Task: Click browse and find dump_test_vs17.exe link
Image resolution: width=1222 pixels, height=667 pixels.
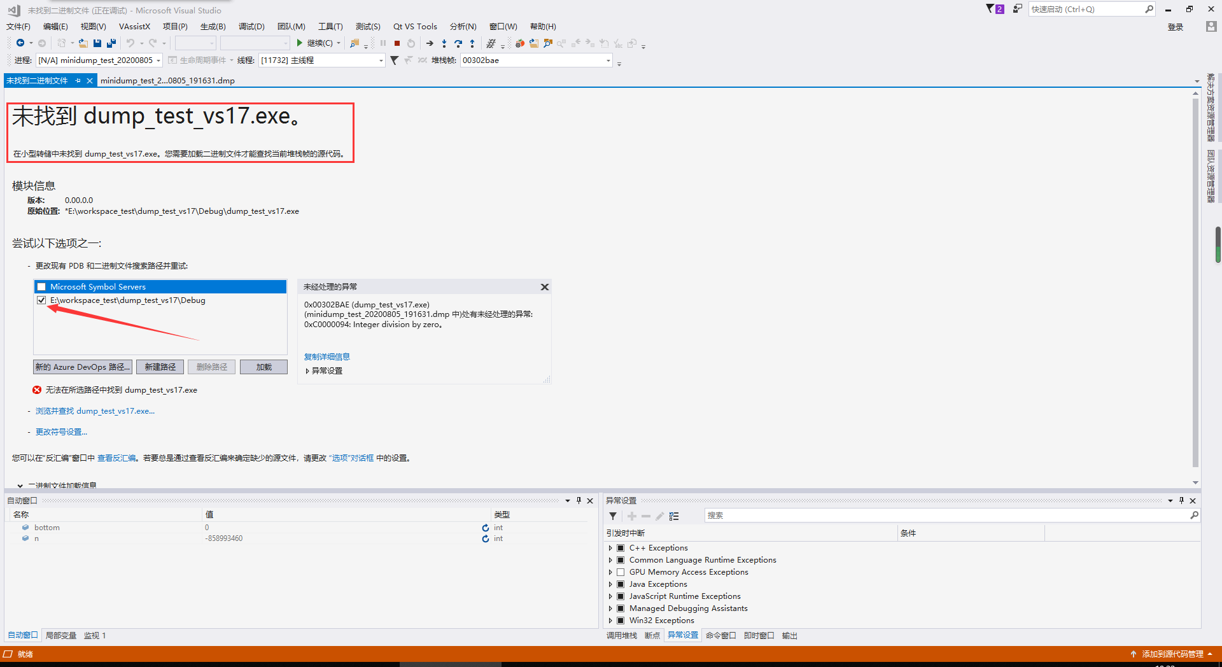Action: point(95,411)
